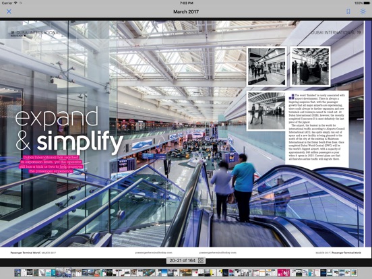Tap the battery indicator in status bar
Image resolution: width=372 pixels, height=279 pixels.
click(362, 3)
